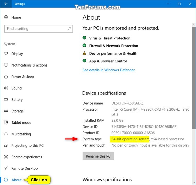Click the Product ID value 00391-70000-00000-AA506

pos(133,133)
